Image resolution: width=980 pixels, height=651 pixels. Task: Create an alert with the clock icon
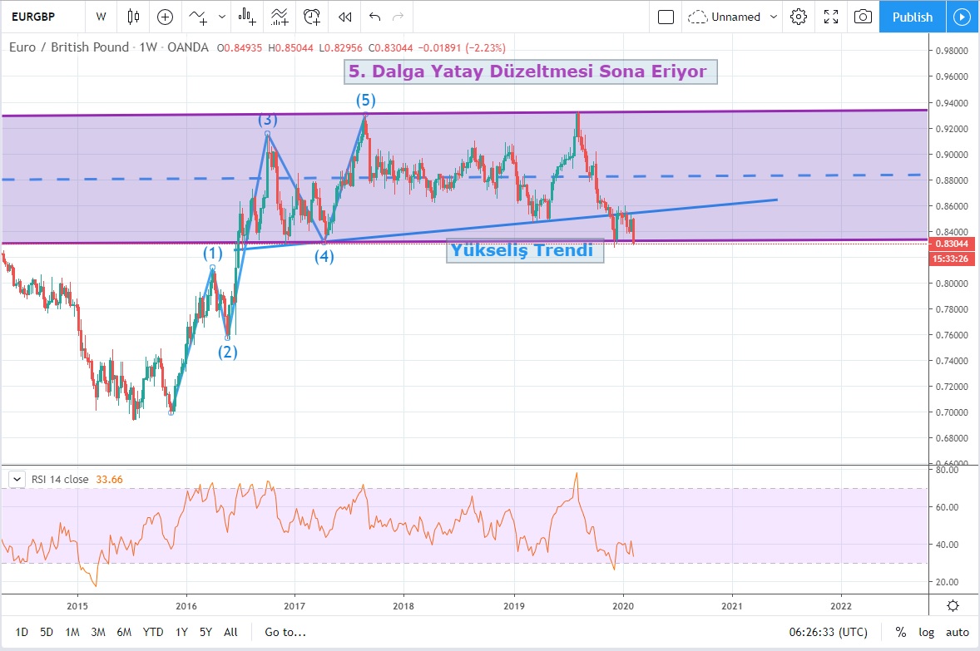click(x=312, y=17)
